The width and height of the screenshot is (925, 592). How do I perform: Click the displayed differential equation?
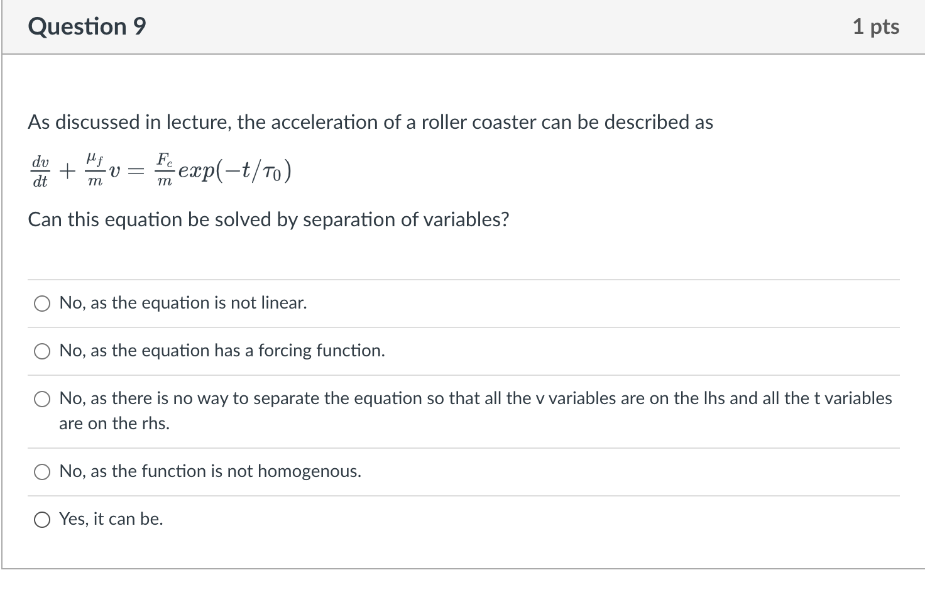coord(160,170)
